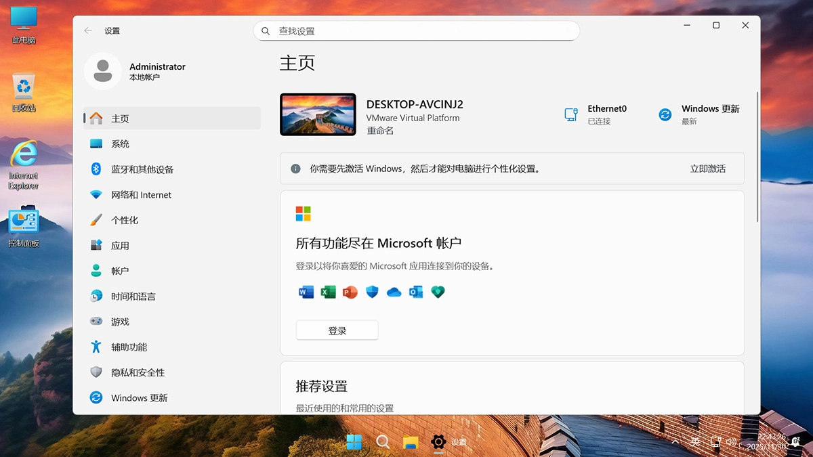
Task: Click the 立即激活 activation link
Action: tap(707, 168)
